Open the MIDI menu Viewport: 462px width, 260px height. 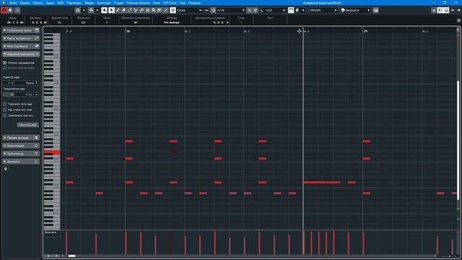[61, 3]
